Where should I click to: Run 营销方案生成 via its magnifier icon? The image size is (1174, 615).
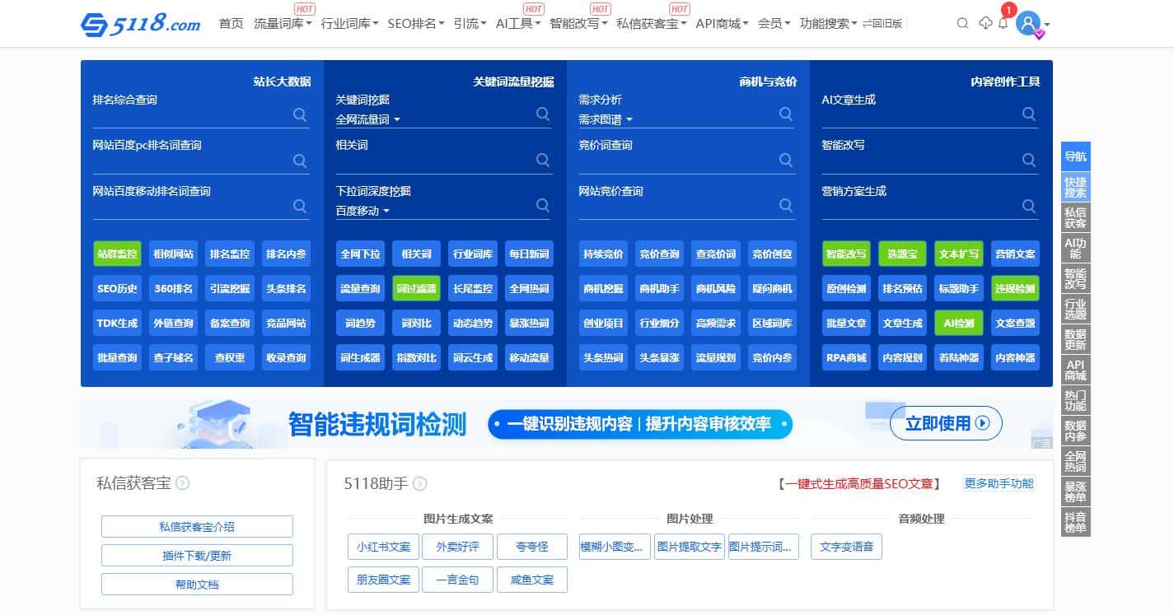coord(1028,206)
